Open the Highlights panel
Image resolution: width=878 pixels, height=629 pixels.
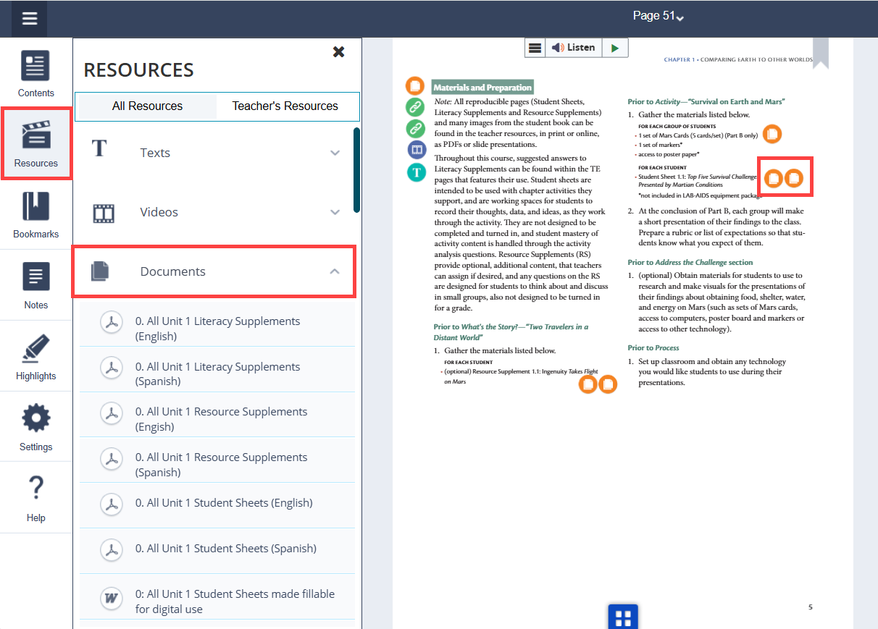(36, 357)
